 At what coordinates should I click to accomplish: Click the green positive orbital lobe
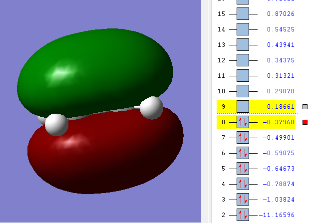pos(95,72)
